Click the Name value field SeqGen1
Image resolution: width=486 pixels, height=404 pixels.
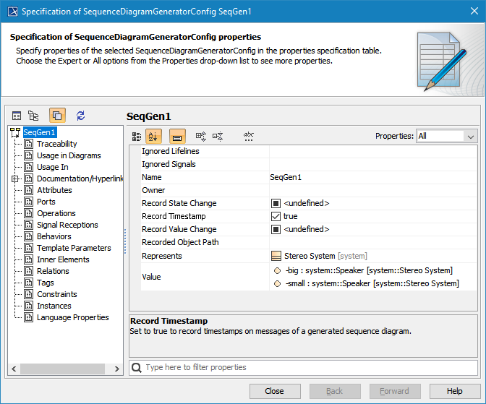click(372, 177)
